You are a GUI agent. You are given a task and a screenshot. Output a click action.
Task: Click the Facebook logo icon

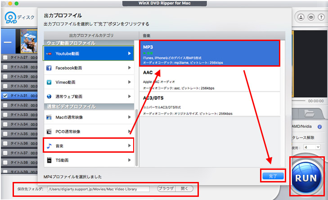pyautogui.click(x=49, y=68)
